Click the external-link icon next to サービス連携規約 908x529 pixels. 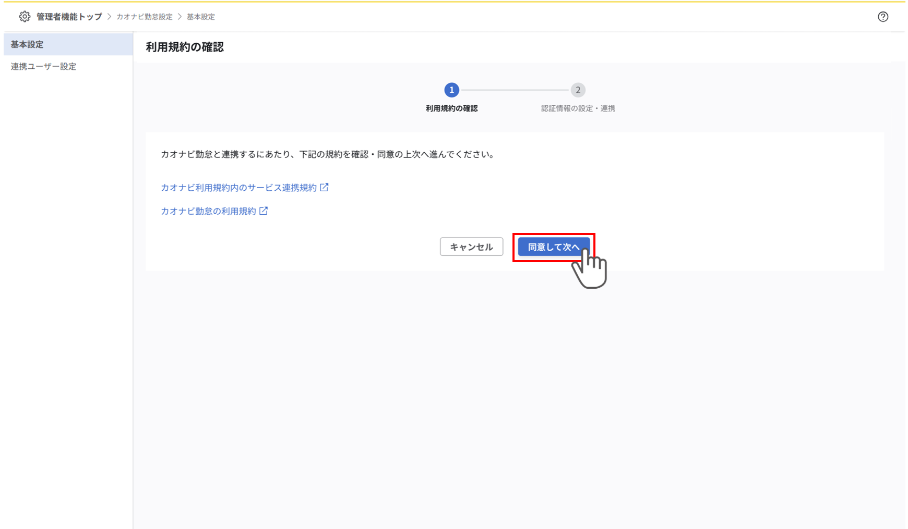[325, 187]
